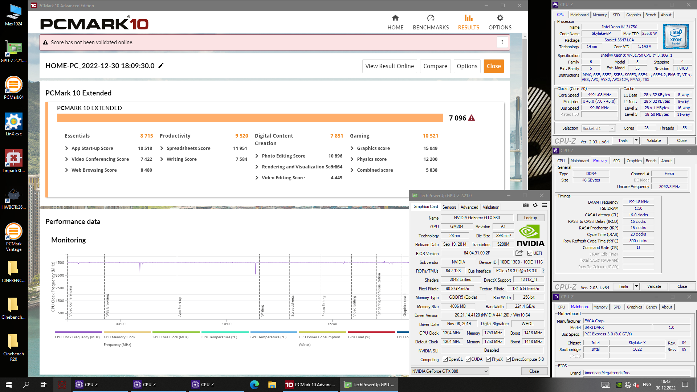Click the score warning triangle next to 7 096
The image size is (697, 392).
pyautogui.click(x=472, y=118)
